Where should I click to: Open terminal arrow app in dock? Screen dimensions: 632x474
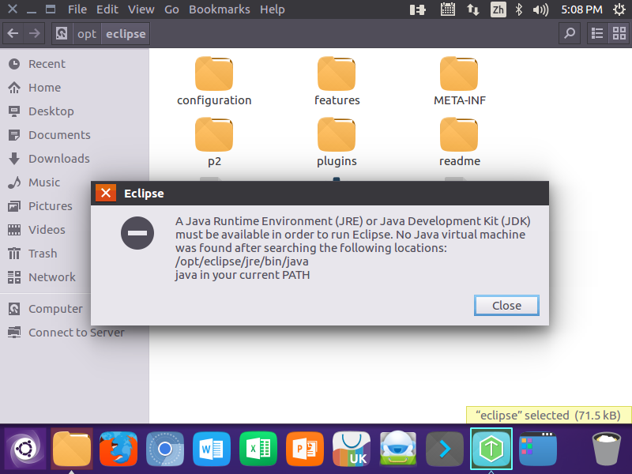(445, 449)
